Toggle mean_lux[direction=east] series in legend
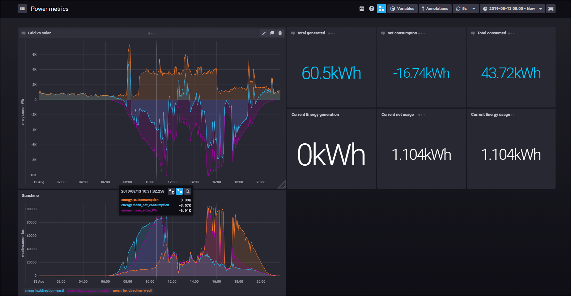 (x=45, y=290)
